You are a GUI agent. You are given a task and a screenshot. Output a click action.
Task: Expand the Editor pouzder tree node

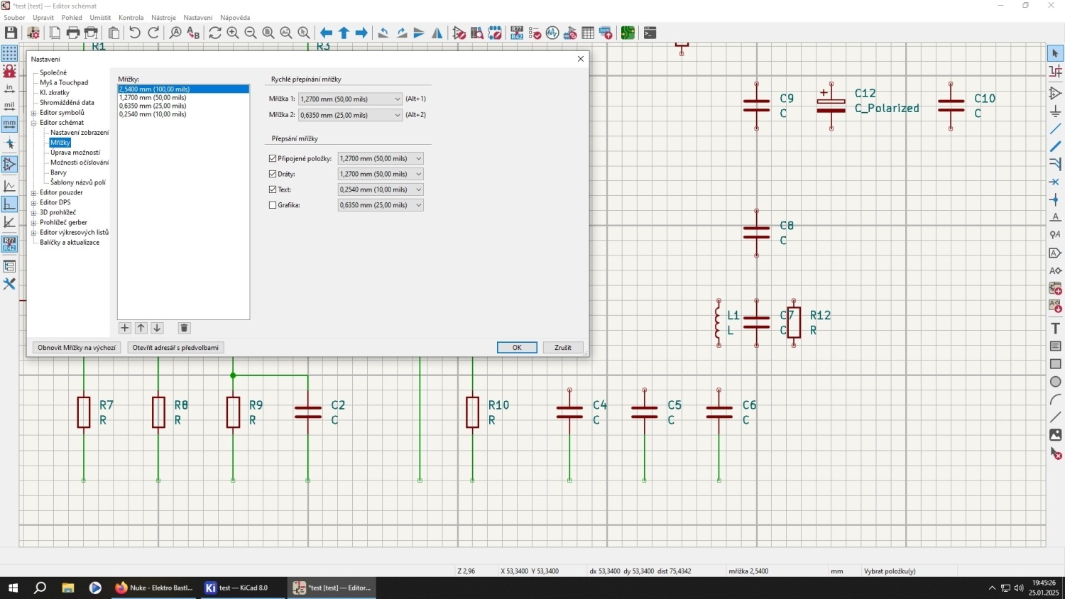(x=34, y=192)
